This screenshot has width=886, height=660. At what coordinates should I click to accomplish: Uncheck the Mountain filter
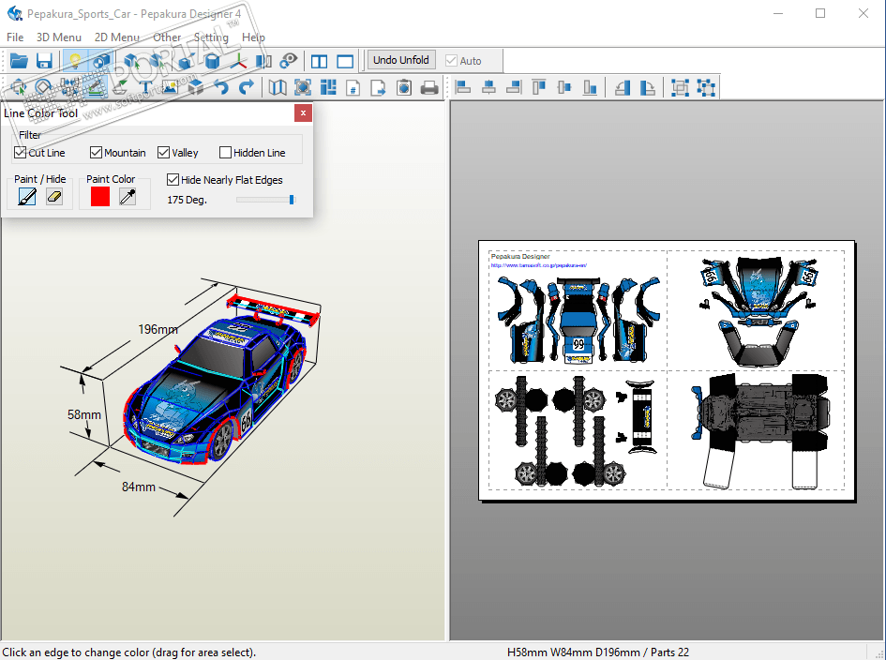point(96,153)
